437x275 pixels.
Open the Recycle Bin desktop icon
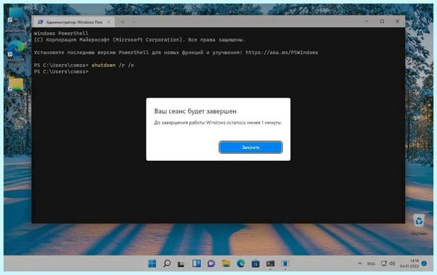419,224
